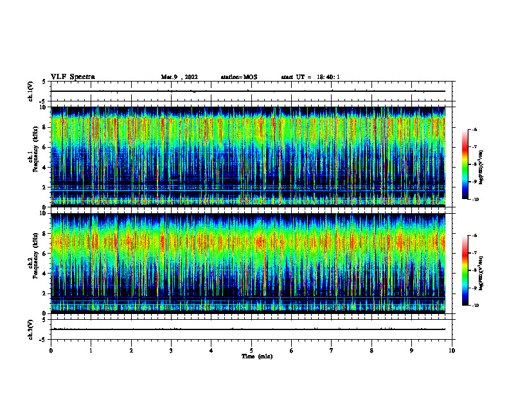This screenshot has width=509, height=393.
Task: Click the "Time (min)" axis label
Action: click(257, 356)
